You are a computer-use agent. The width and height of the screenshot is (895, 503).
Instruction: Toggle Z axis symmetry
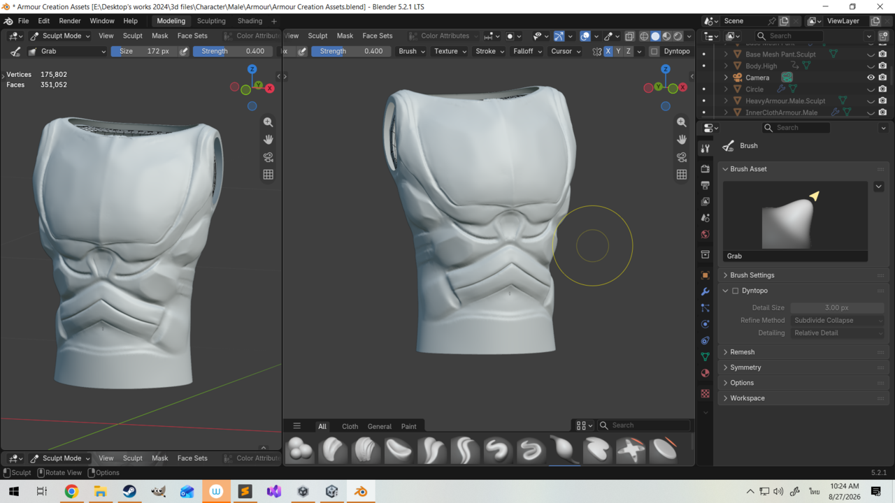click(x=629, y=51)
